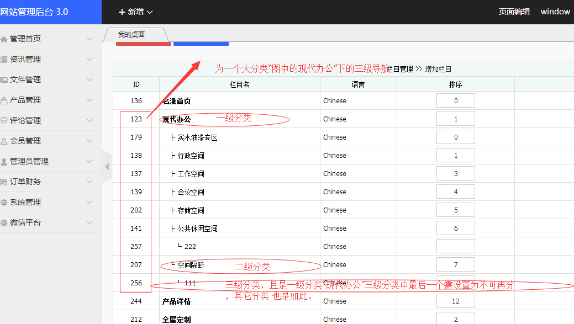
Task: Click the image icon beside 文件管理
Action: pos(4,80)
